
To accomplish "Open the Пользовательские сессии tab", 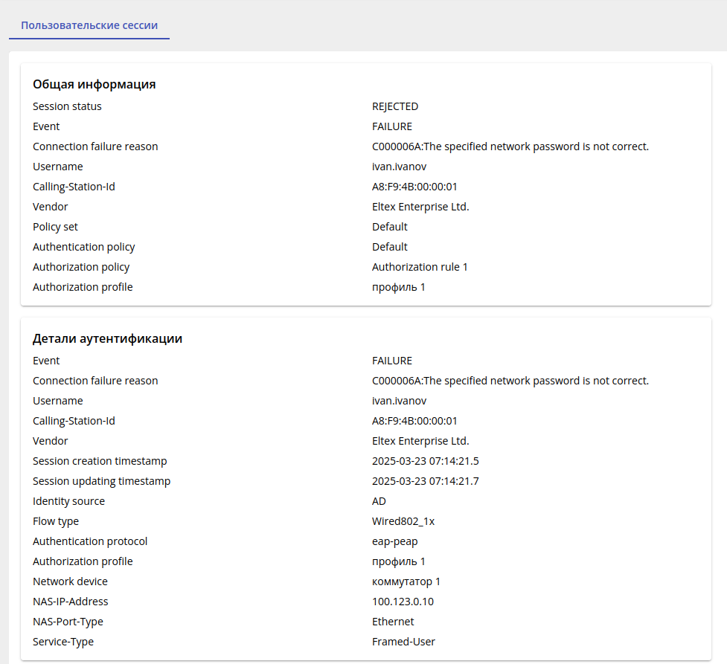I will (x=89, y=25).
